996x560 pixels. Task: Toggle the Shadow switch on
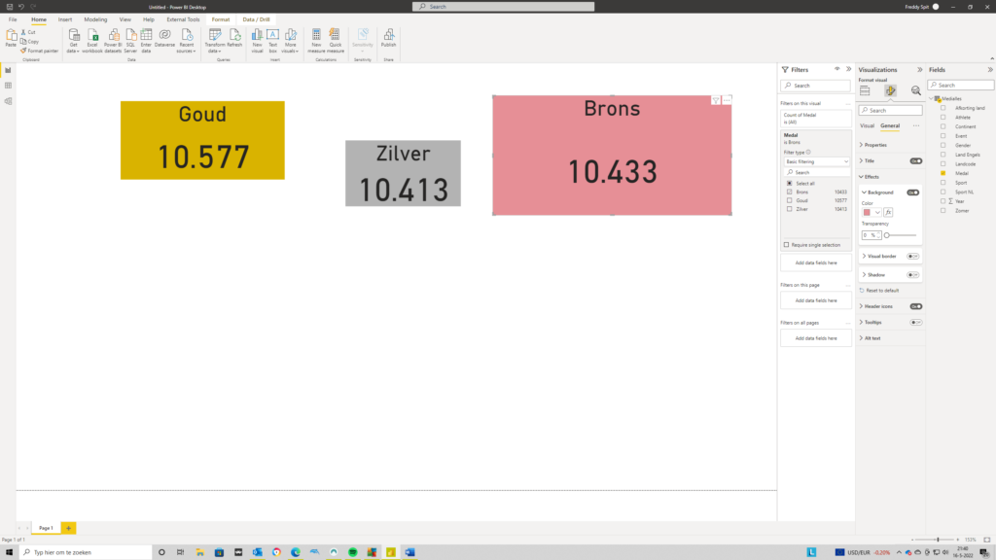pyautogui.click(x=914, y=275)
